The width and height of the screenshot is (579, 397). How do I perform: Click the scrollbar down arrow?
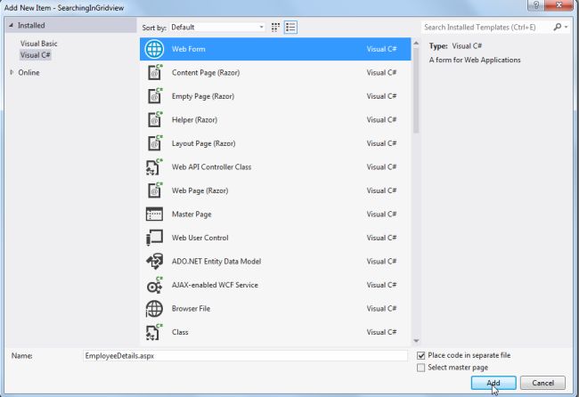[x=416, y=341]
